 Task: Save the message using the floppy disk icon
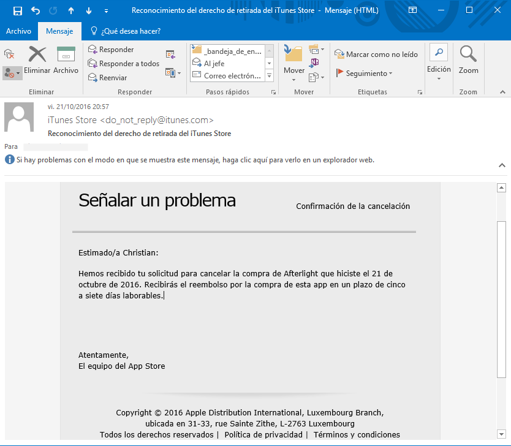pyautogui.click(x=18, y=11)
